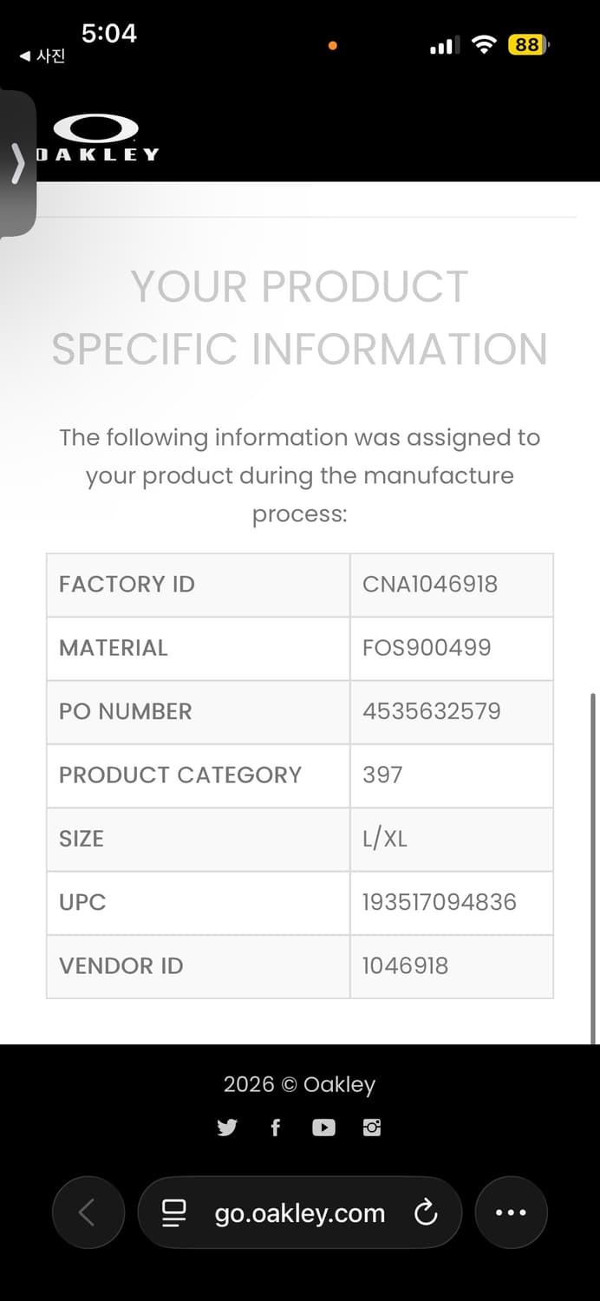
Task: Tap the 2026 © Oakley footer text
Action: pos(299,1084)
